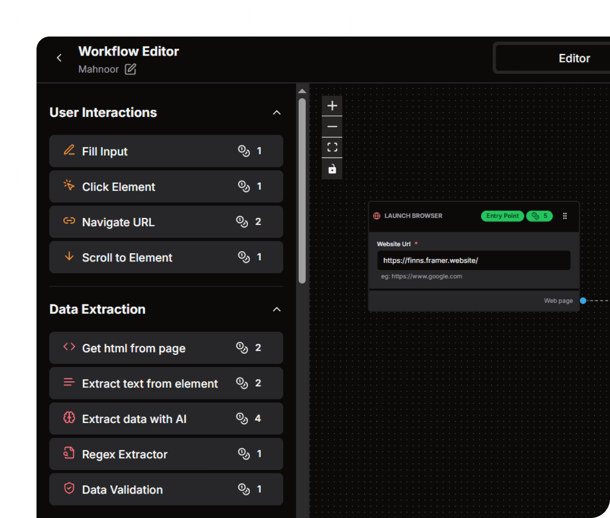This screenshot has width=610, height=518.
Task: Select the Navigate URL chain-link icon
Action: (69, 221)
